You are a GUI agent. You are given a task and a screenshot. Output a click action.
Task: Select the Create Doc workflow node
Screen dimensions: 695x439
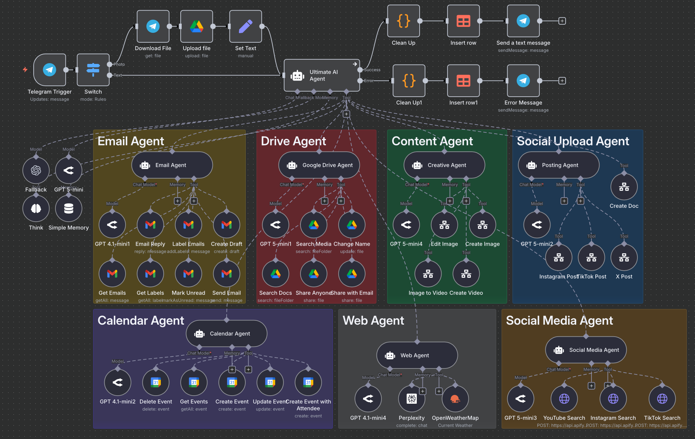tap(624, 187)
